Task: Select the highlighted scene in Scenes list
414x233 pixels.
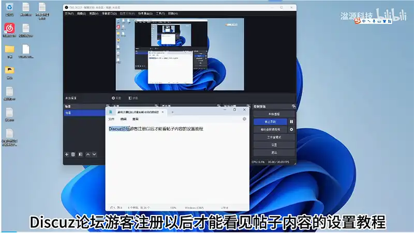Action: 83,112
